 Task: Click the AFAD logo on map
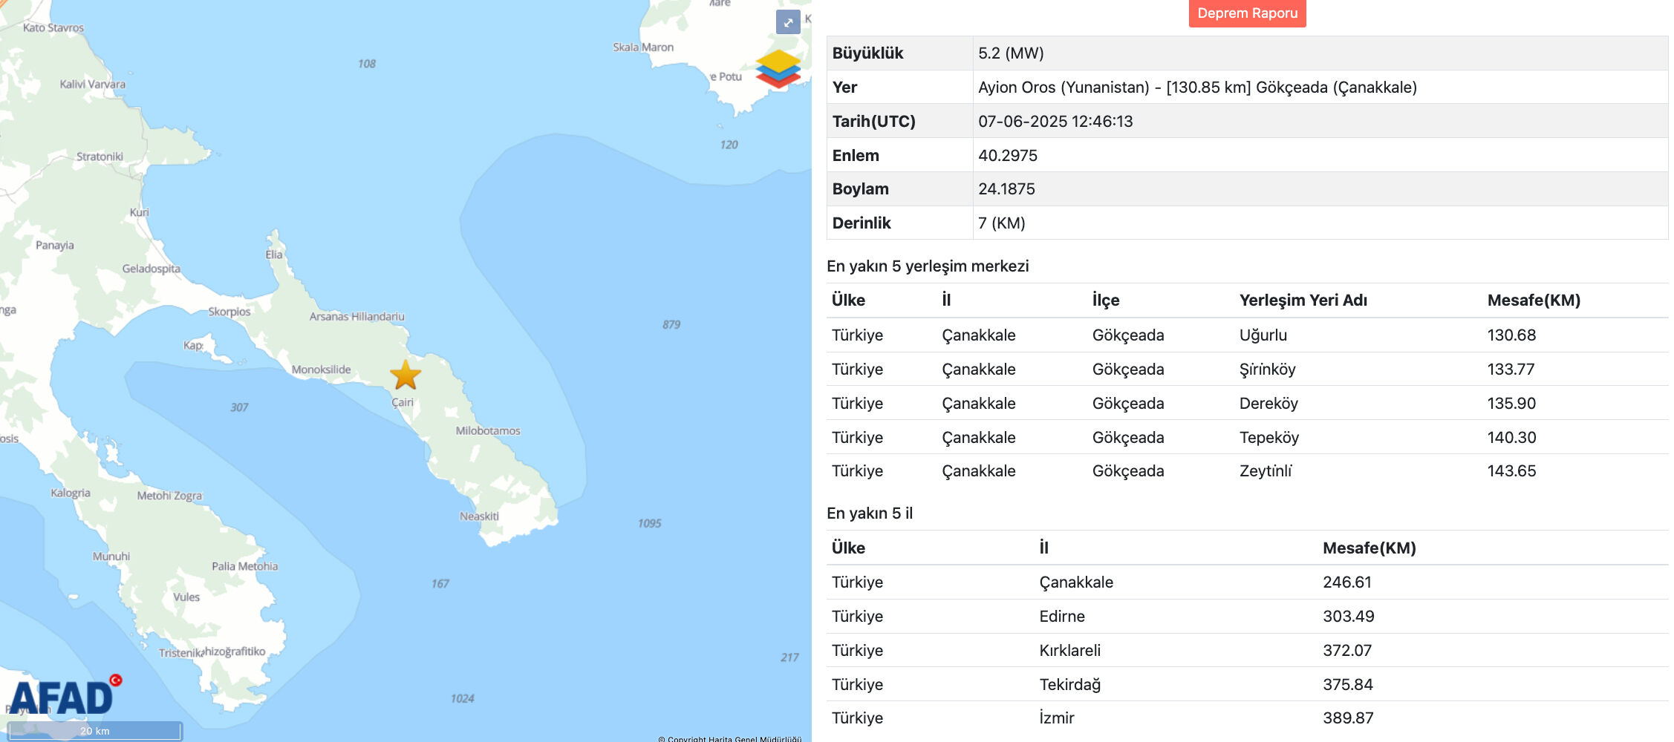63,697
